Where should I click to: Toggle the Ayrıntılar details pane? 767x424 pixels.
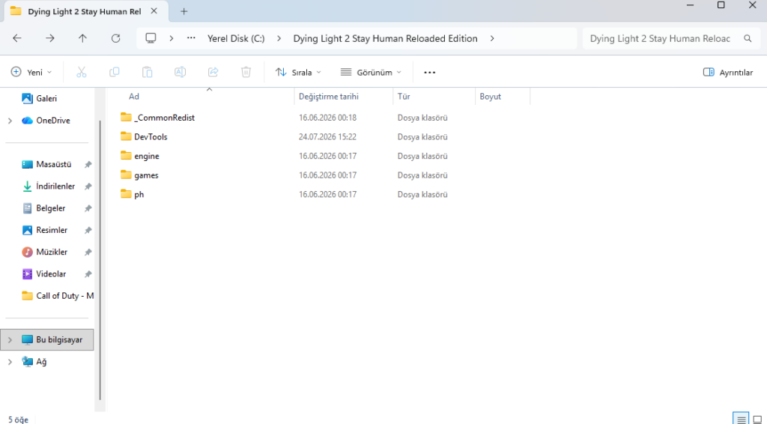(728, 73)
